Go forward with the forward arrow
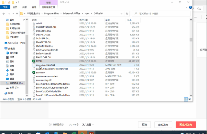The width and height of the screenshot is (207, 134). (9, 14)
